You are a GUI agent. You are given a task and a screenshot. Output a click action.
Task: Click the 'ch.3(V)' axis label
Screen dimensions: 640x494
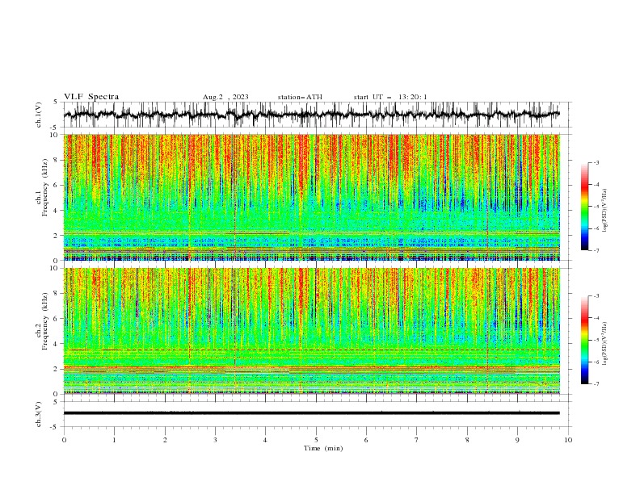click(39, 414)
